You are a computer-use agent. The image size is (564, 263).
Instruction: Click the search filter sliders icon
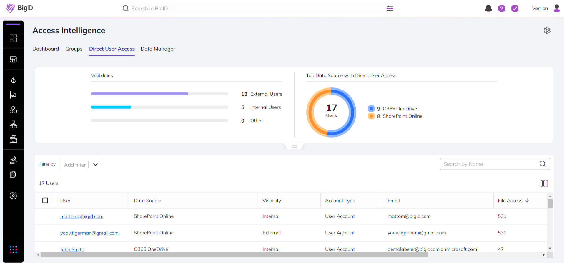pyautogui.click(x=390, y=9)
